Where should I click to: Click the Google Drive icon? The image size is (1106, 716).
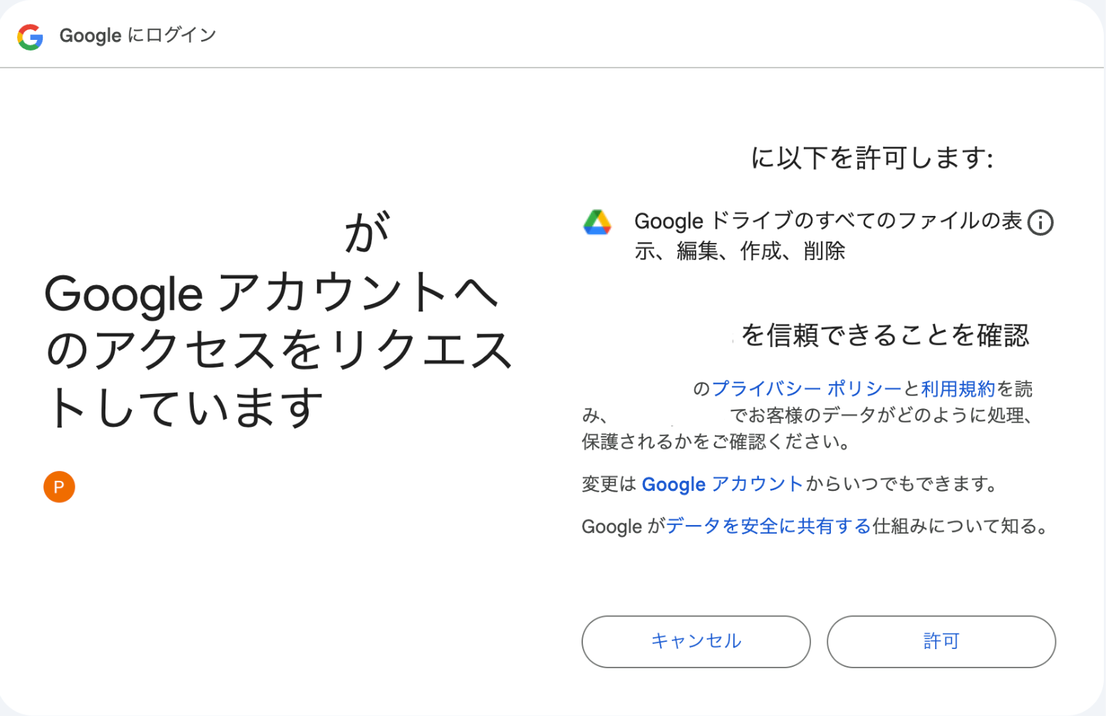coord(597,223)
